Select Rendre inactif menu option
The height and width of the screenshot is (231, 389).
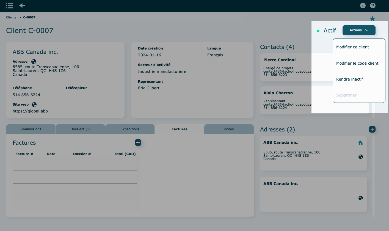tap(349, 79)
